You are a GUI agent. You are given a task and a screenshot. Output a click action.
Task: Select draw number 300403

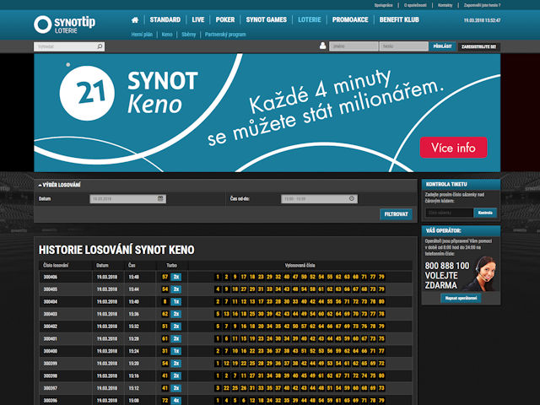[x=51, y=314]
